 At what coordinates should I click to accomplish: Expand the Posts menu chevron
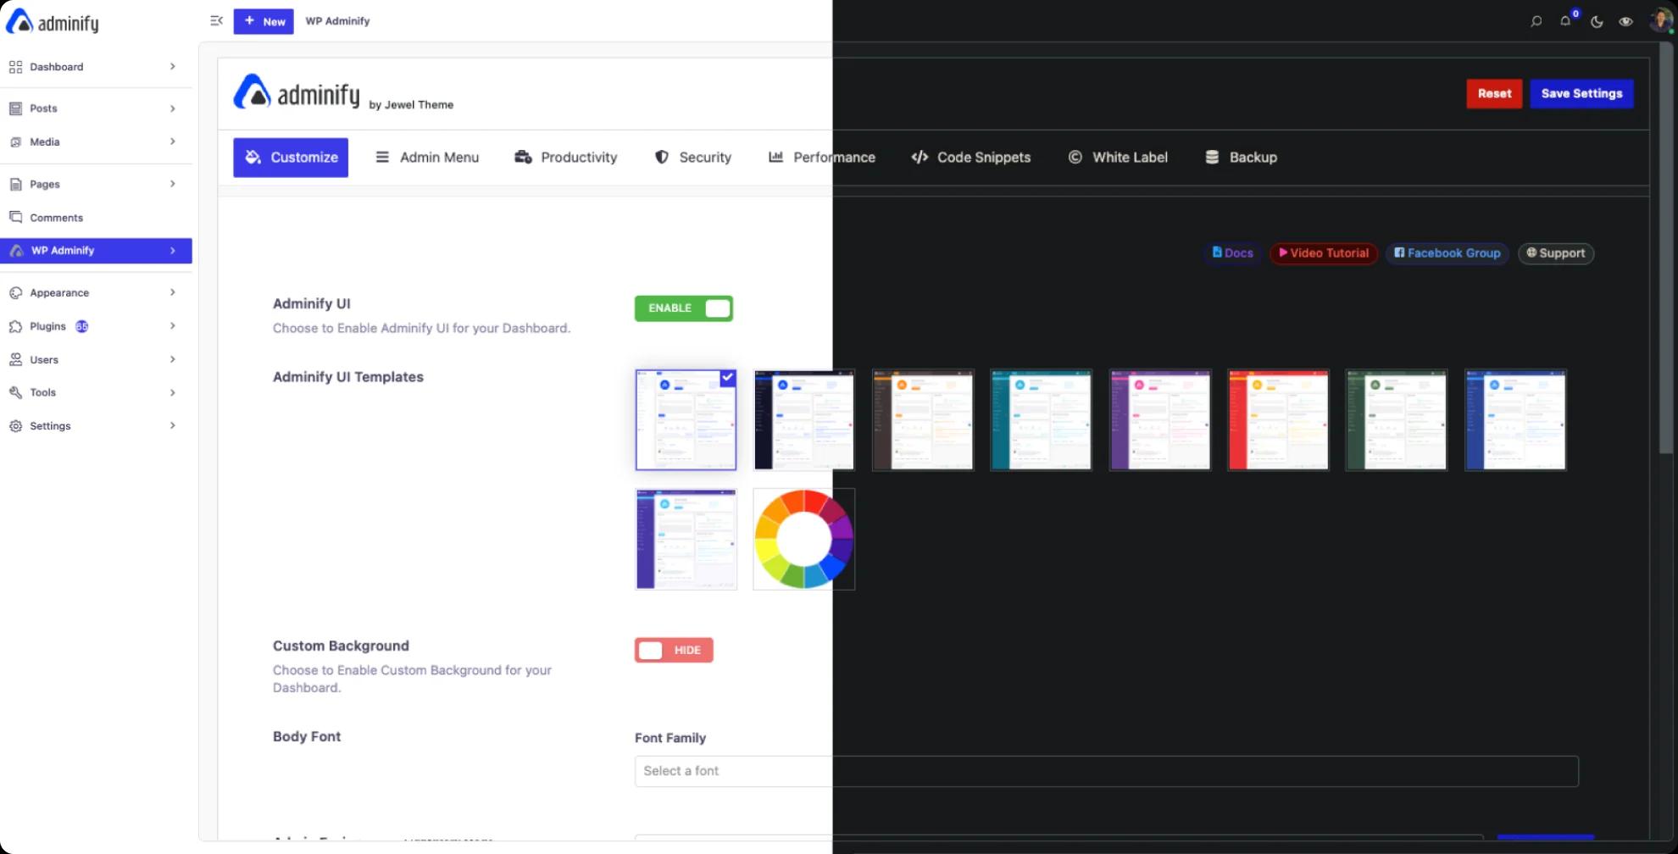coord(172,108)
